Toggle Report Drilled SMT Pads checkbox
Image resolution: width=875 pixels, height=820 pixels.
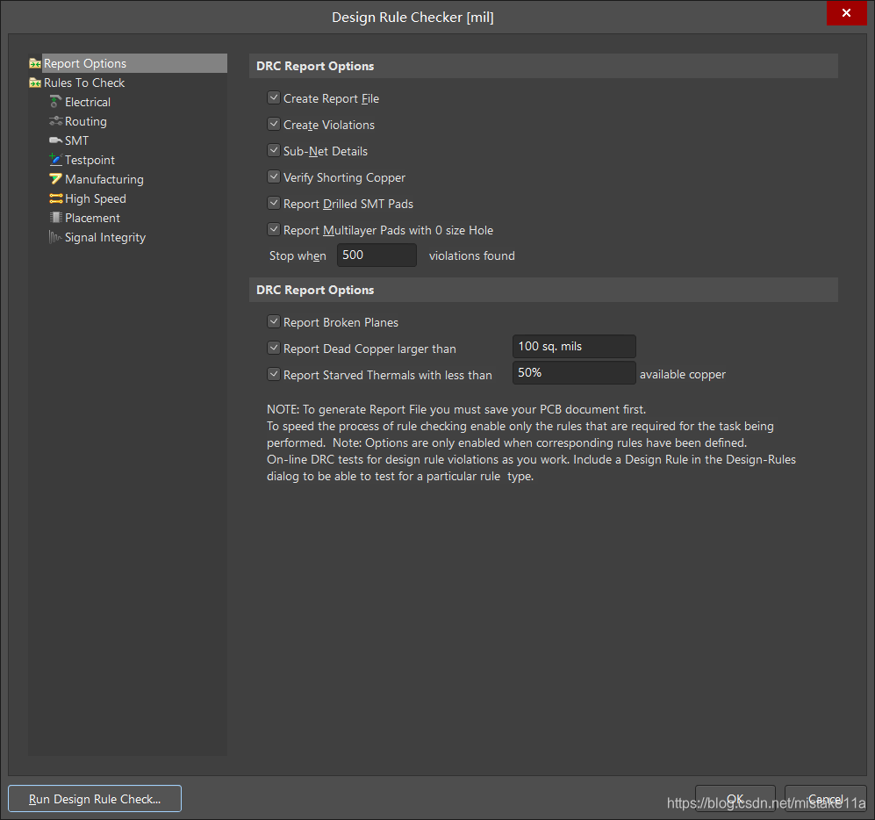(274, 204)
